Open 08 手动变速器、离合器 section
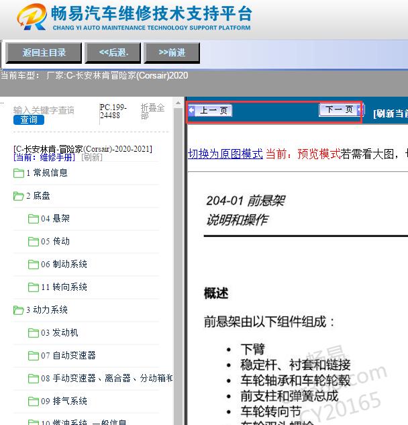The width and height of the screenshot is (408, 425). click(107, 378)
